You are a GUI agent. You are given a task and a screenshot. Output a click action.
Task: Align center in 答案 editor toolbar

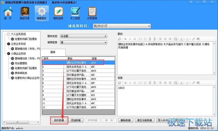165,83
